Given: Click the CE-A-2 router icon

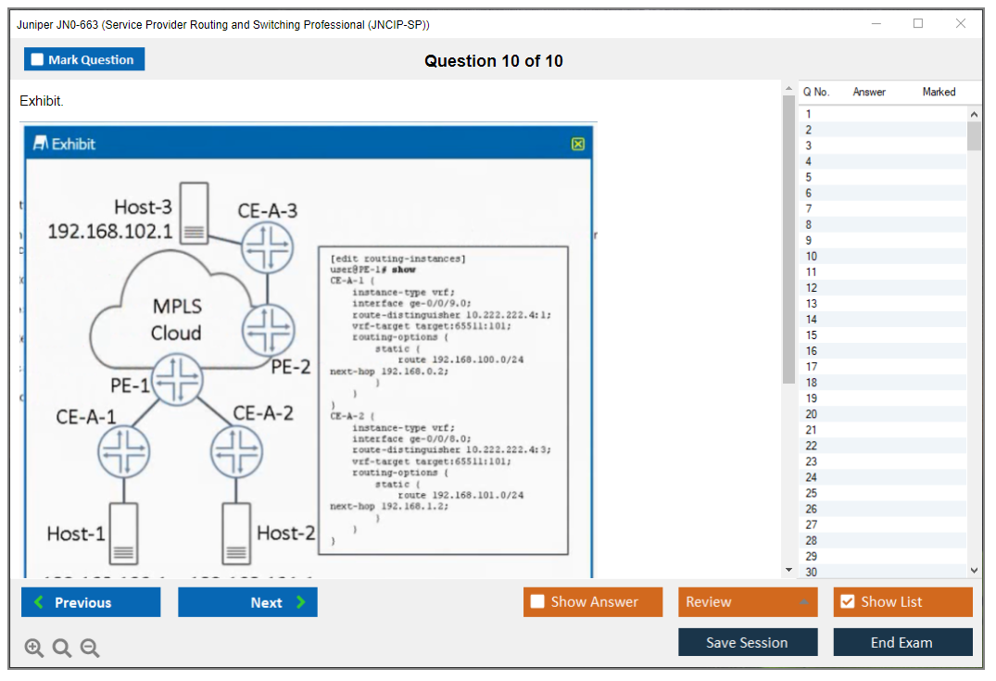Looking at the screenshot, I should [x=237, y=452].
